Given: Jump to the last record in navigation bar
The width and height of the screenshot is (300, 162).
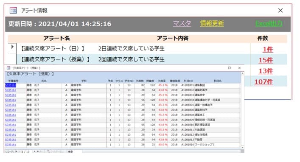Looking at the screenshot, I should pos(38,151).
